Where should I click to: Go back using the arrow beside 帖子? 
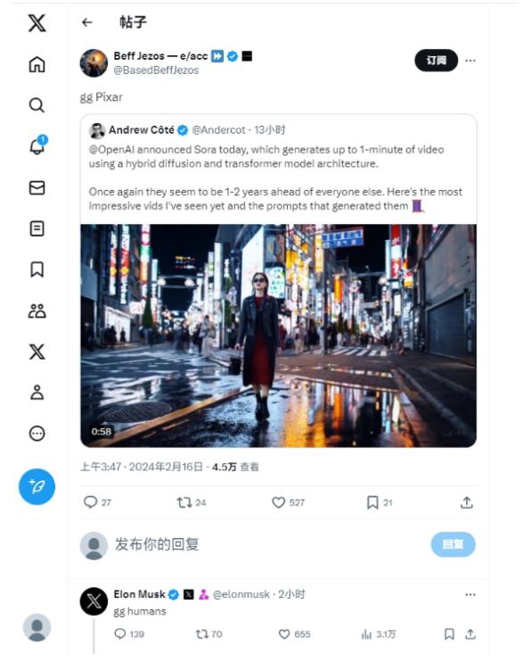pyautogui.click(x=87, y=22)
